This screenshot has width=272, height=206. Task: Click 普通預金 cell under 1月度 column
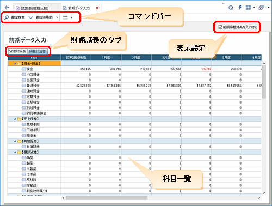[106, 86]
